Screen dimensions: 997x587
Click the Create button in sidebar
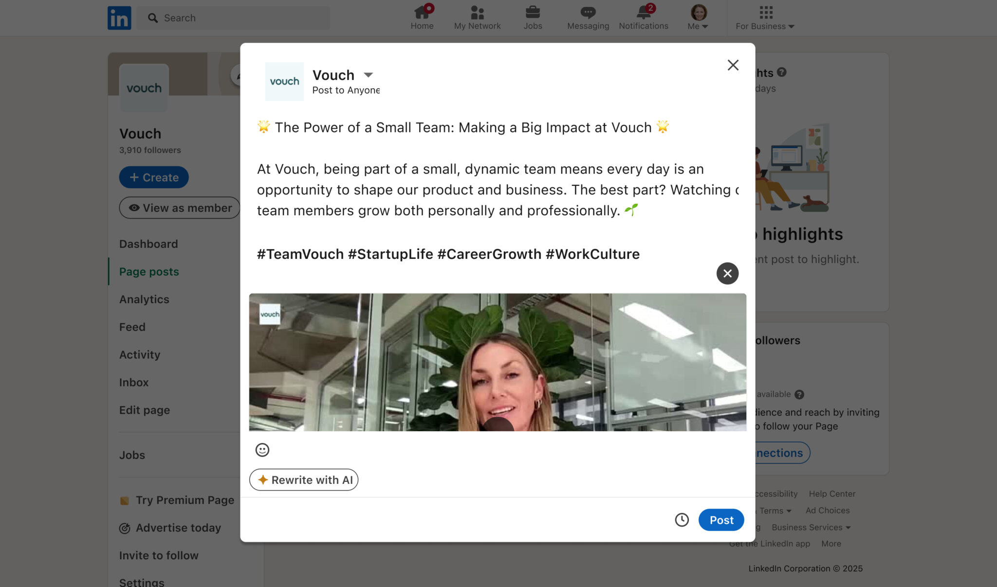[154, 177]
